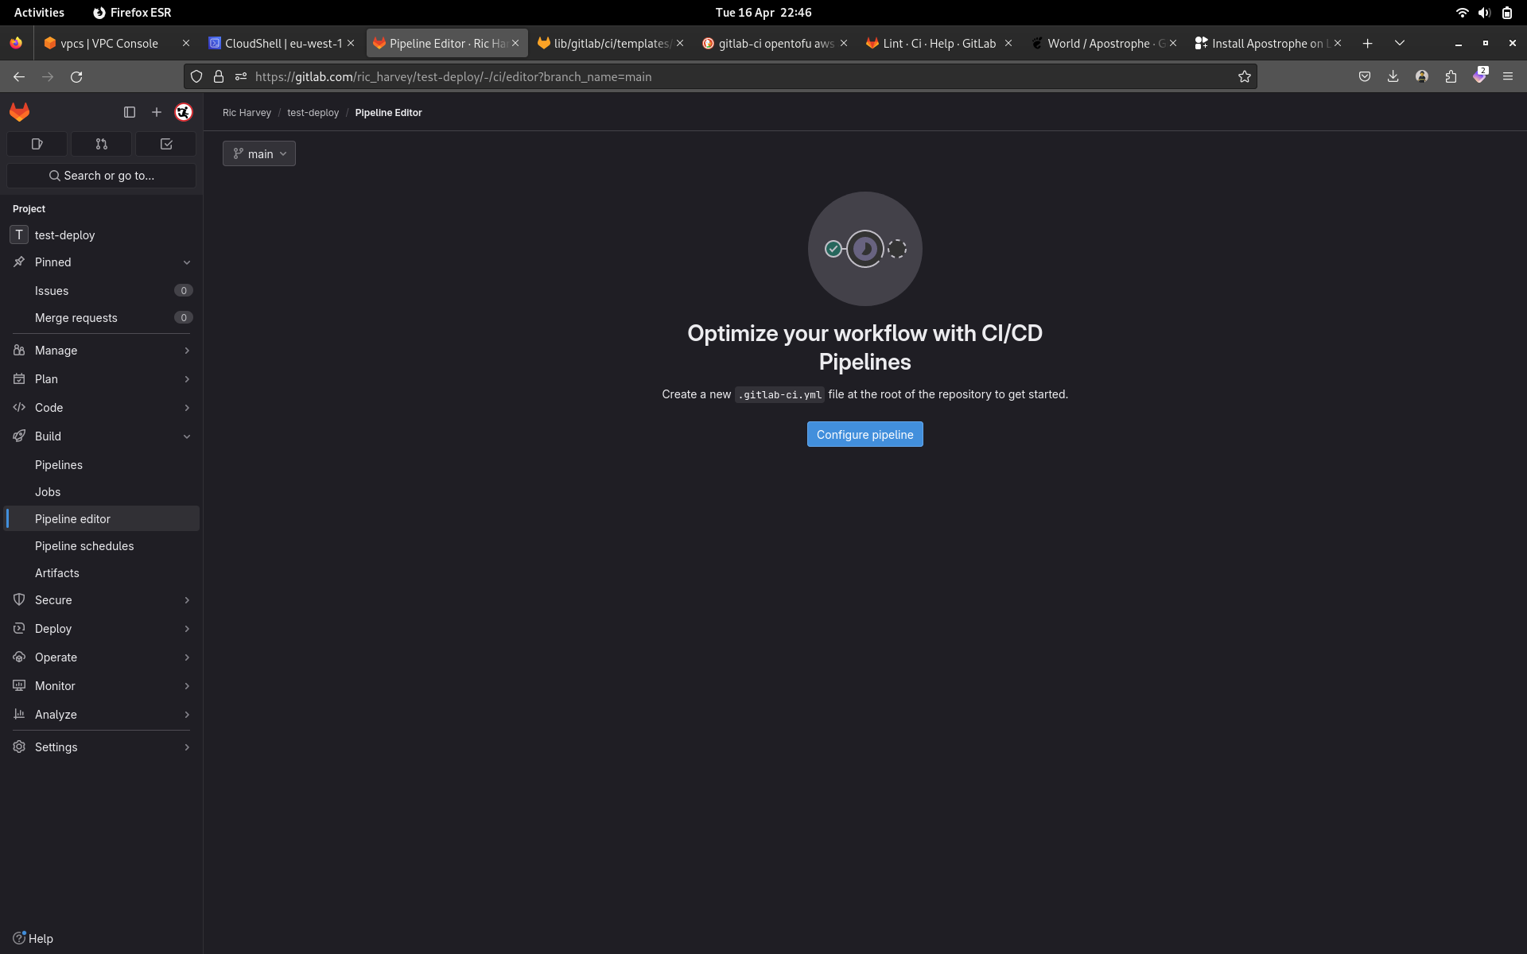Click the Configure pipeline button
Viewport: 1527px width, 954px height.
[x=864, y=433]
